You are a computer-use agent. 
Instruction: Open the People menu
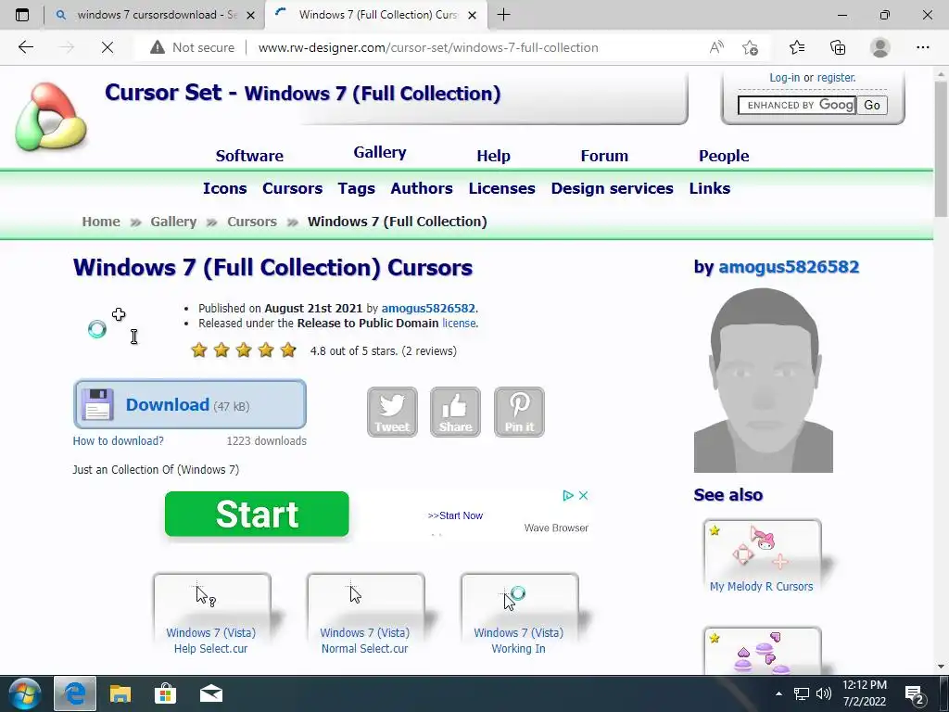[x=724, y=156]
